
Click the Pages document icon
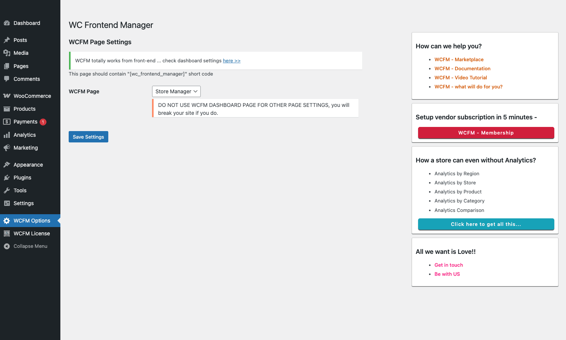[x=7, y=66]
